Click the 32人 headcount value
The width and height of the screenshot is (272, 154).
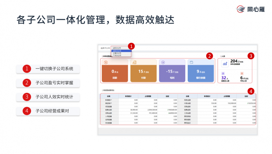pos(225,78)
